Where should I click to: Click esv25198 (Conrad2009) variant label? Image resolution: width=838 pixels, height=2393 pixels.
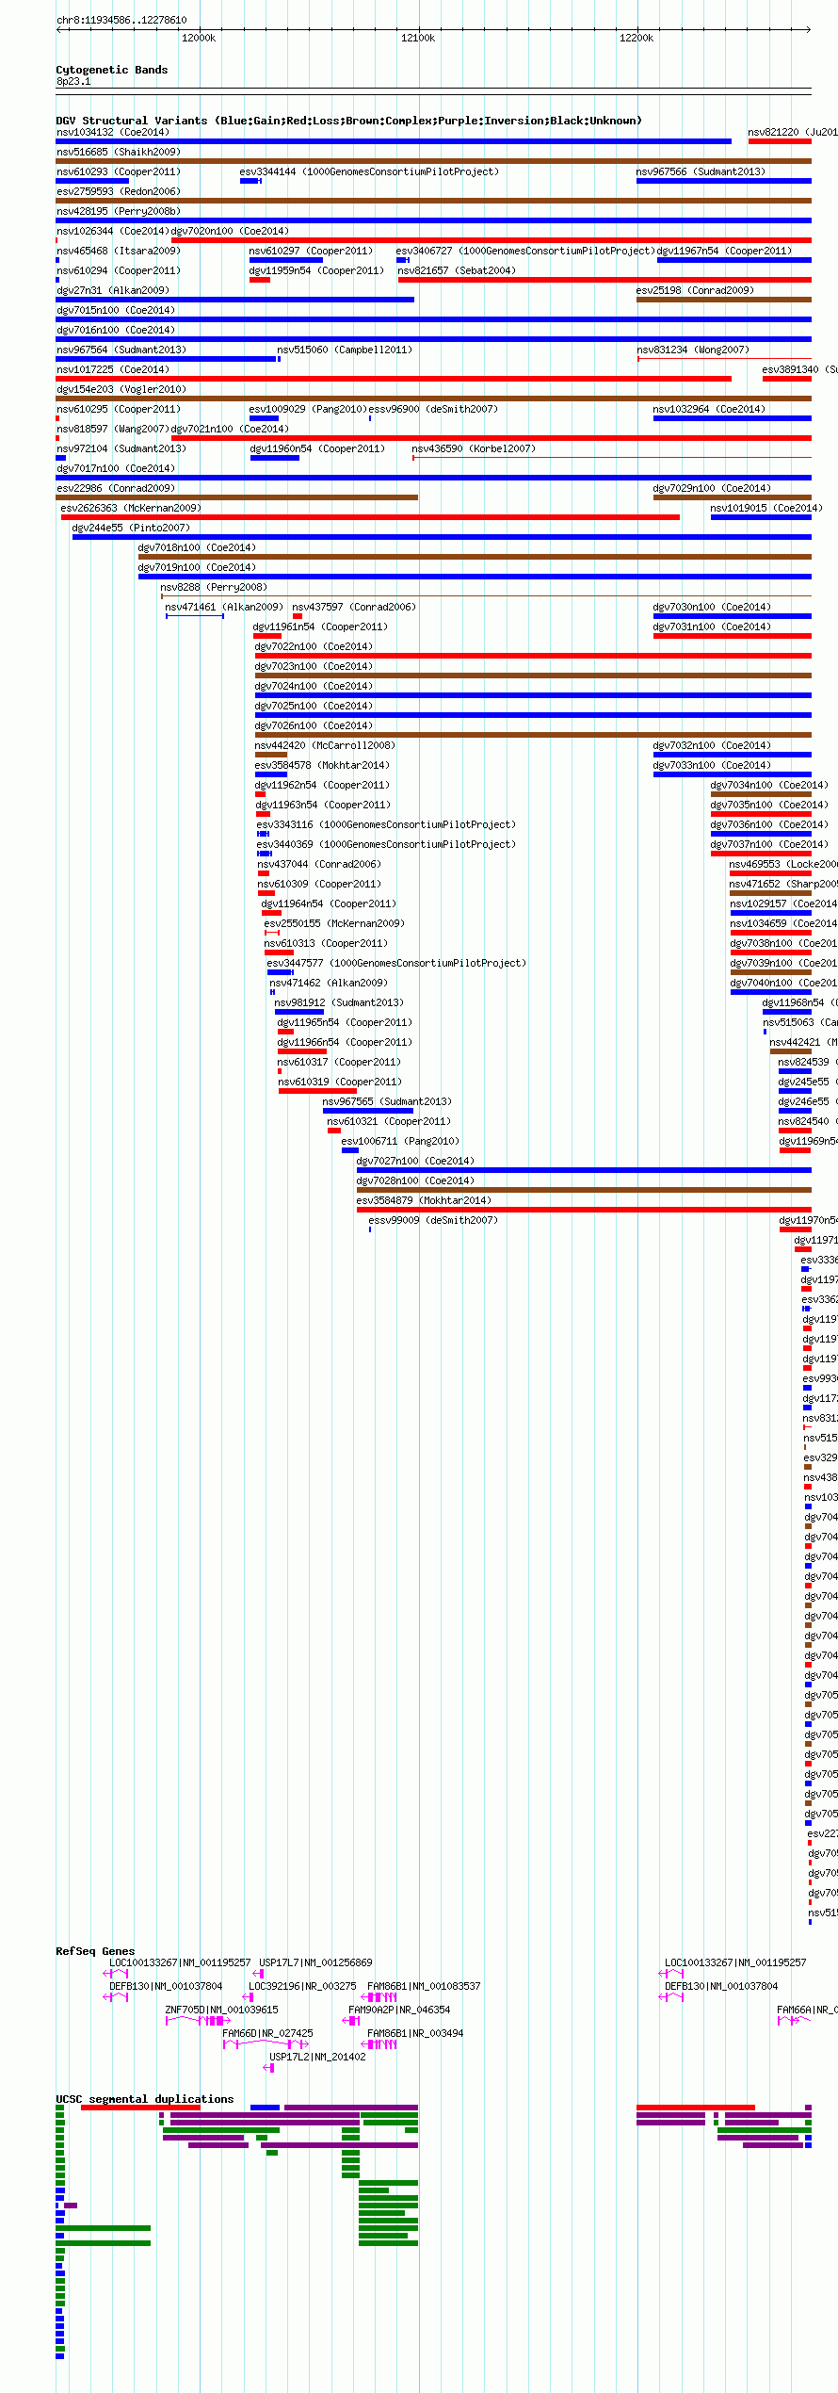[695, 290]
